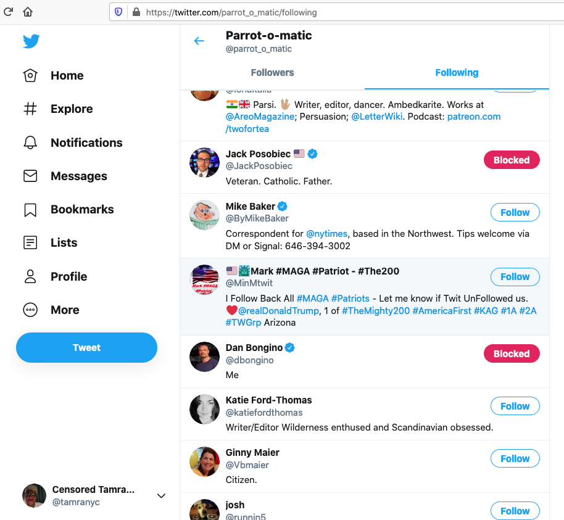The width and height of the screenshot is (564, 520).
Task: Open Home from the sidebar icon
Action: coord(30,76)
